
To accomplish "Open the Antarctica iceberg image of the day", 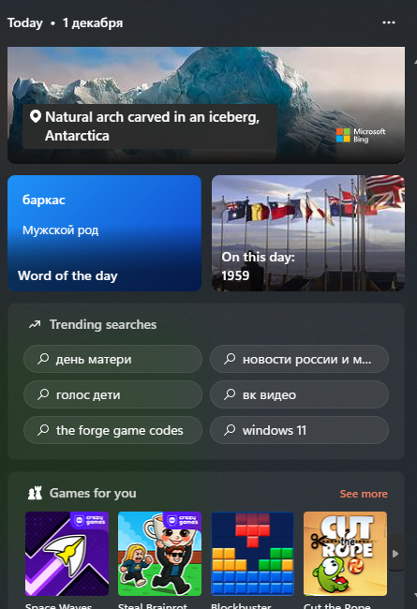I will (206, 105).
